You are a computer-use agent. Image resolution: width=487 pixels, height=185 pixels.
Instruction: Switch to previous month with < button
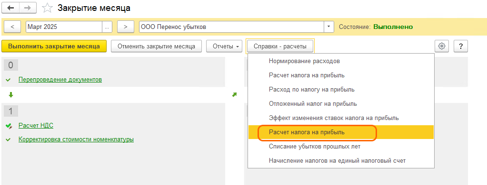pos(12,27)
